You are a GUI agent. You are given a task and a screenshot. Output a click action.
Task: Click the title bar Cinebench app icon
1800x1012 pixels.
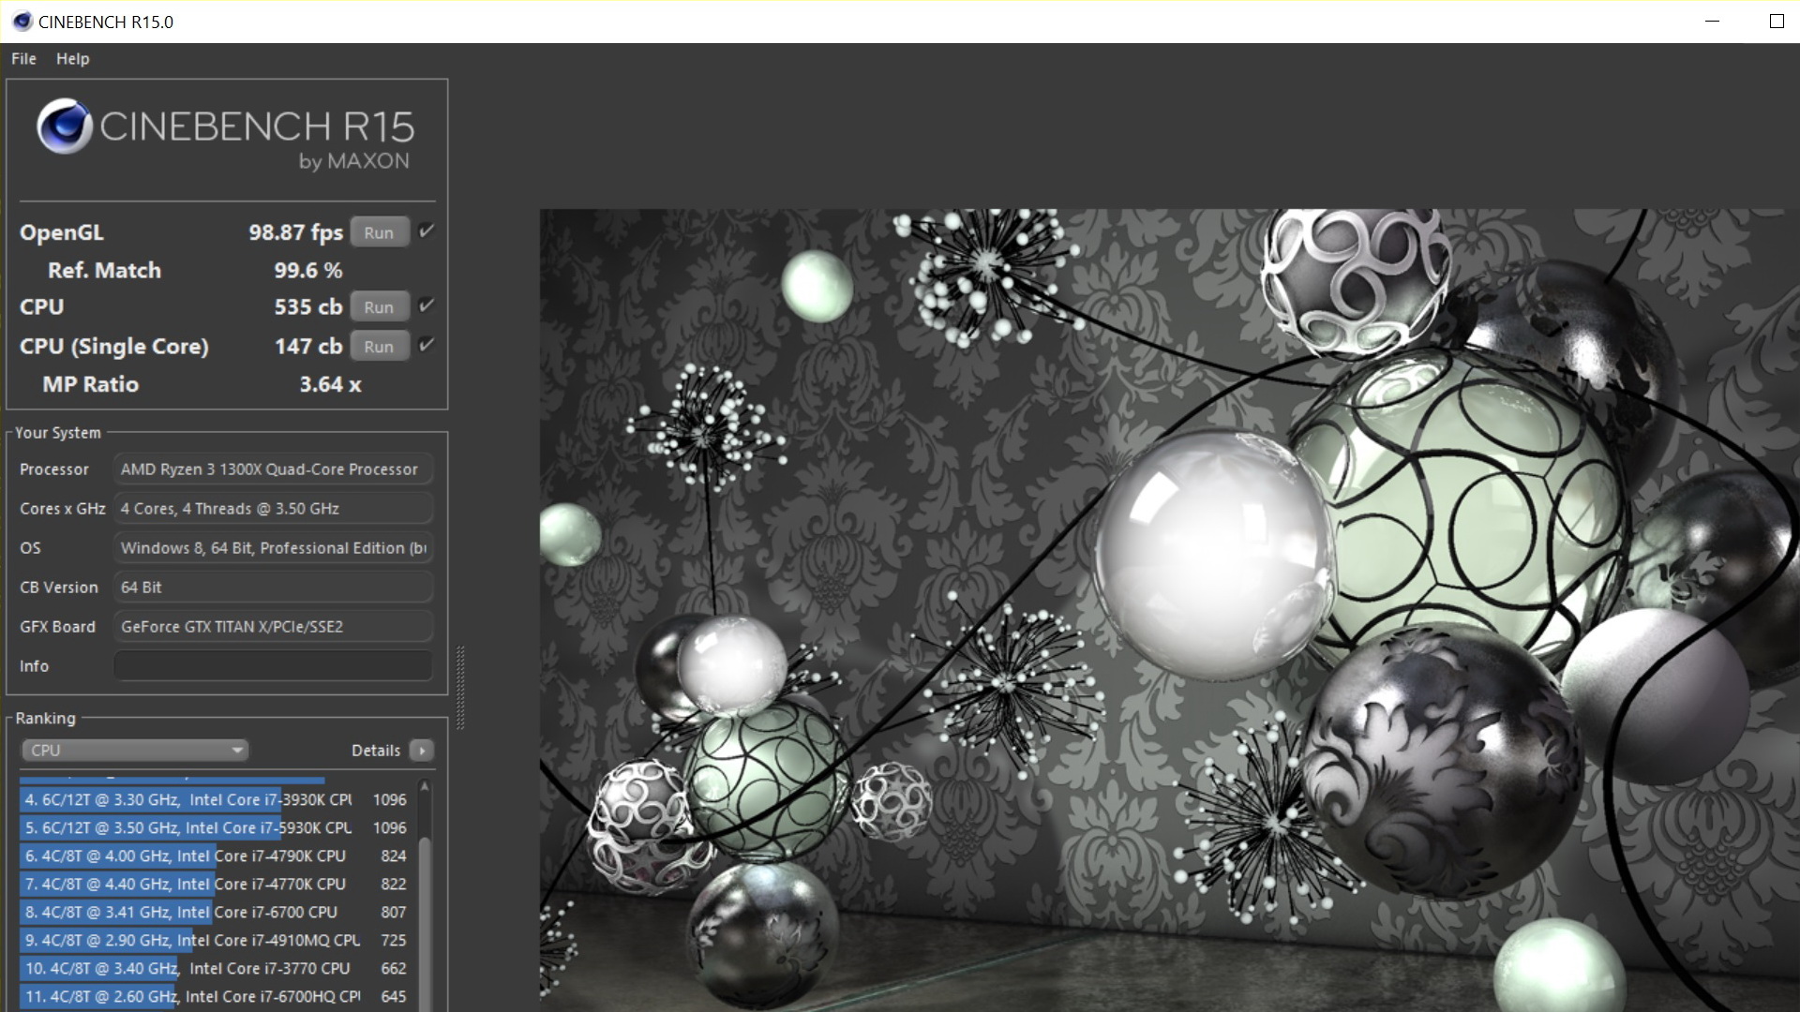[x=22, y=21]
